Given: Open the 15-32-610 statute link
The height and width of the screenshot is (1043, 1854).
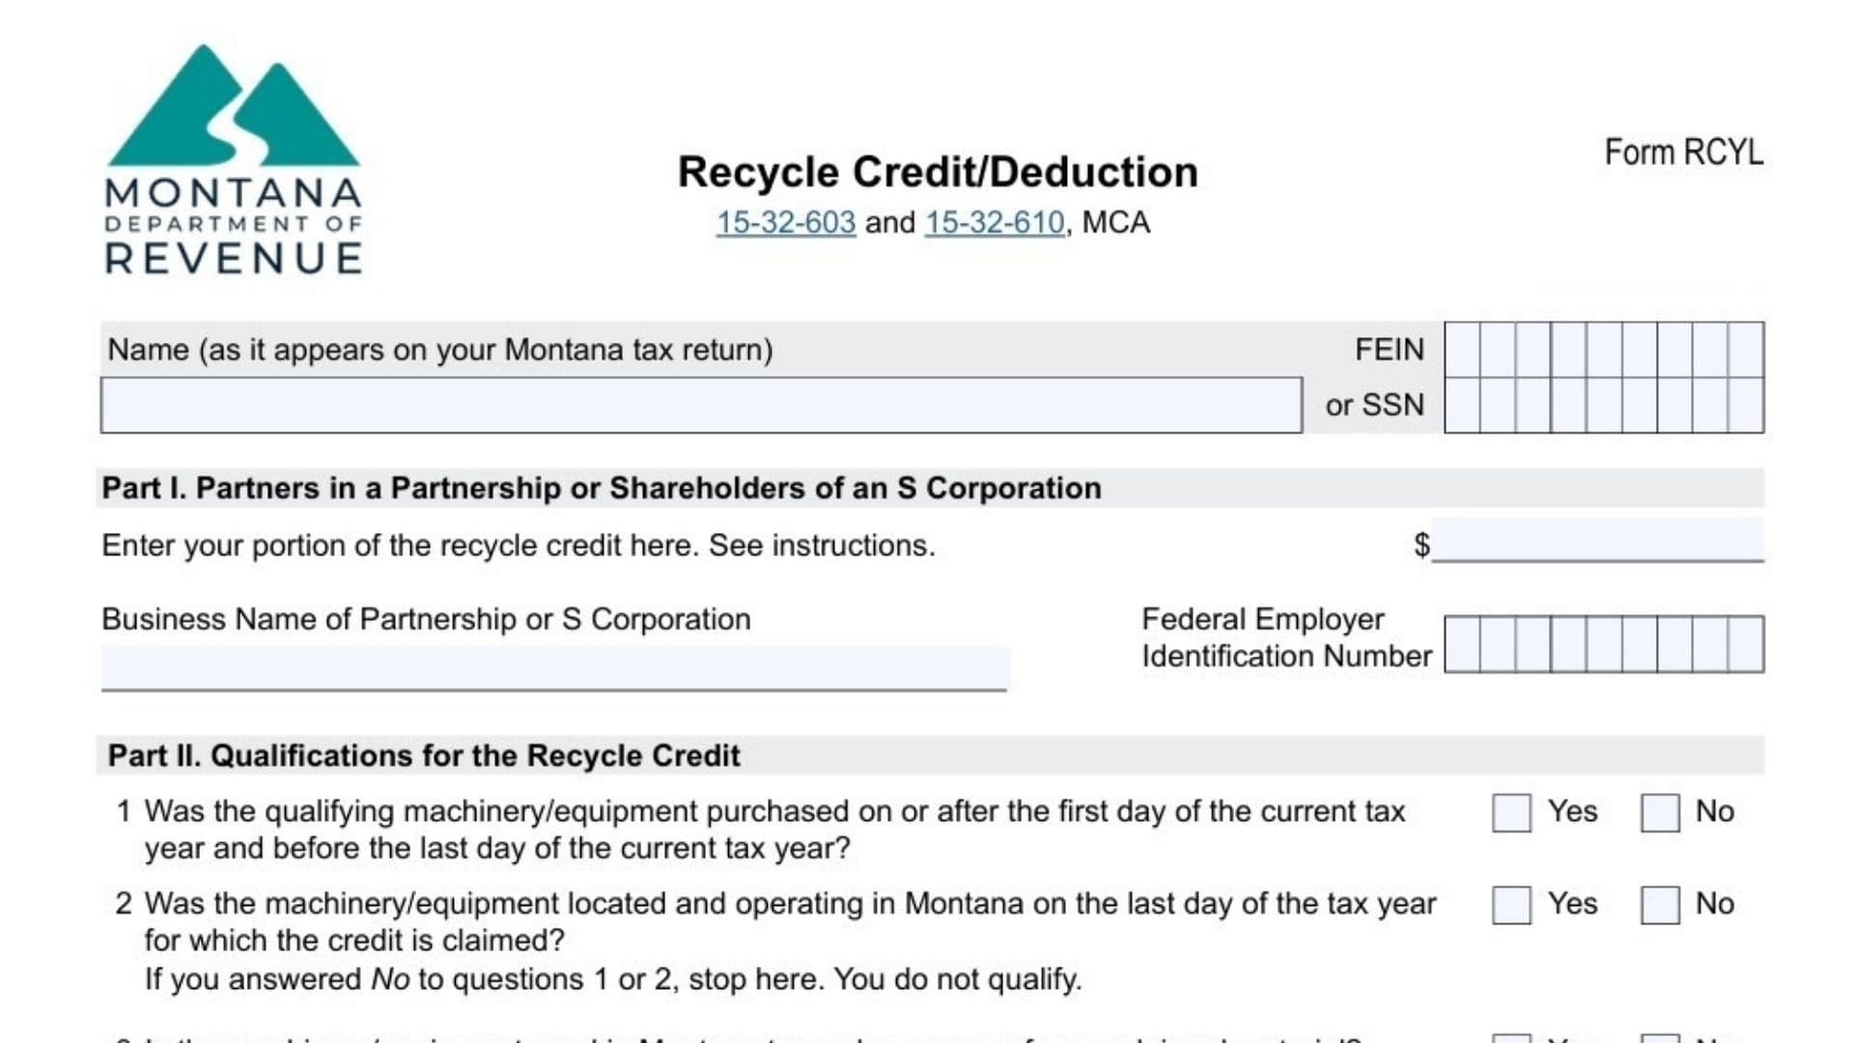Looking at the screenshot, I should [995, 223].
